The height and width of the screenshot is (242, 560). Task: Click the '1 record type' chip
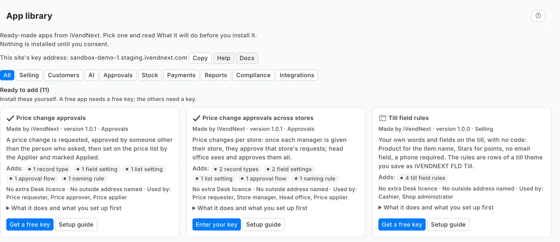pos(48,169)
